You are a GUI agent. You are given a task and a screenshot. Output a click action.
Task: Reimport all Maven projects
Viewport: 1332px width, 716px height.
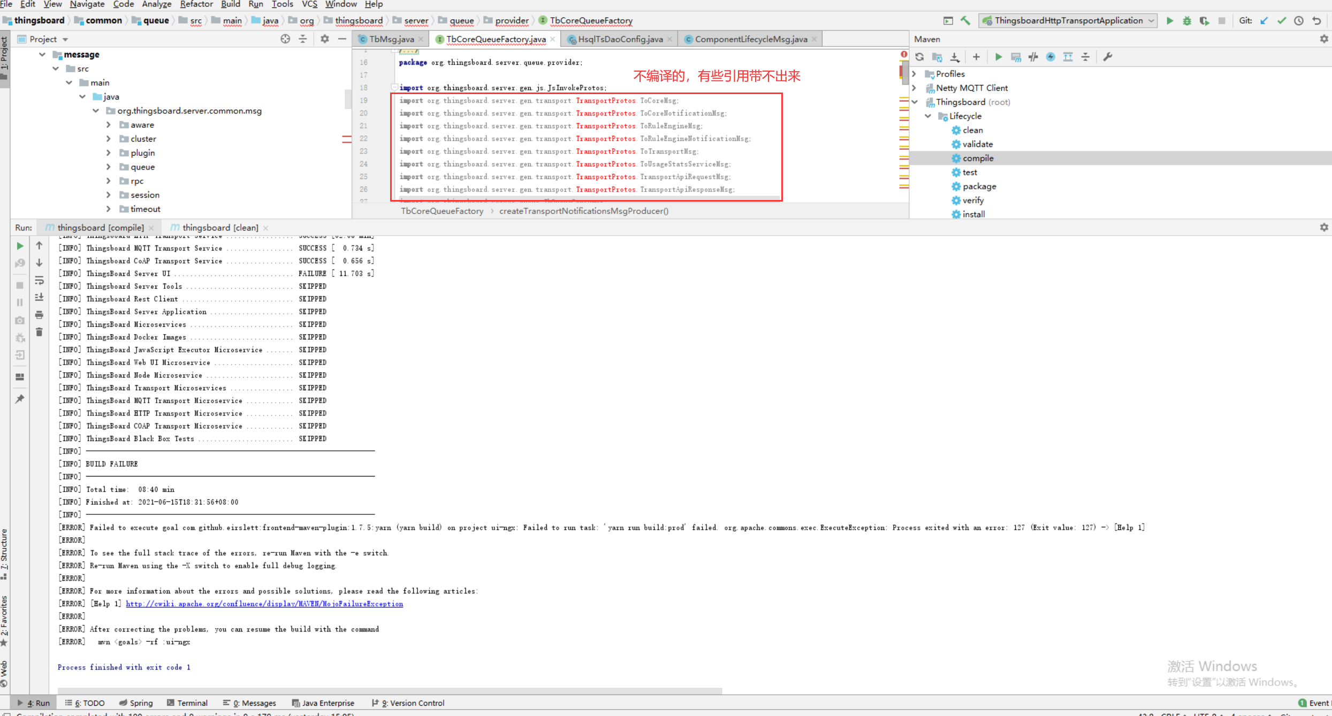pos(919,57)
